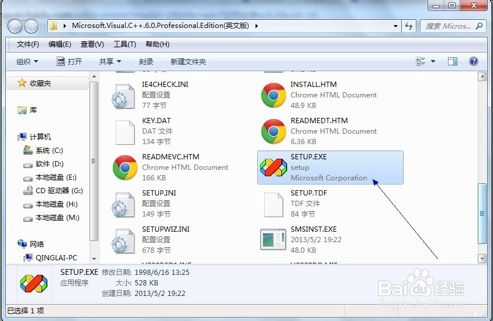Viewport: 493px width, 321px height.
Task: Click the search magnifier icon
Action: tap(479, 26)
